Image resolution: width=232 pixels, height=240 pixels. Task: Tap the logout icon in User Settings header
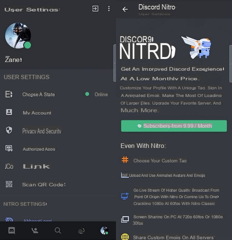pyautogui.click(x=95, y=9)
